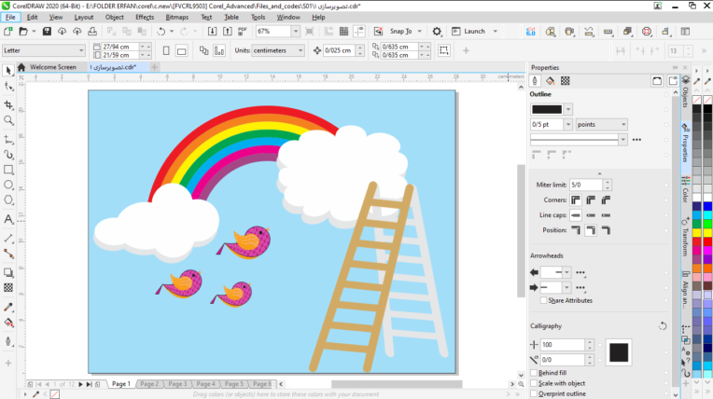This screenshot has height=399, width=713.
Task: Switch to the Welcome Screen tab
Action: [x=53, y=67]
